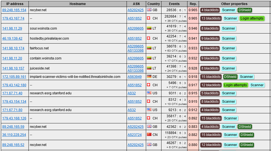The width and height of the screenshot is (271, 151).
Task: Open IP address 171.67.71.80
Action: pyautogui.click(x=12, y=110)
